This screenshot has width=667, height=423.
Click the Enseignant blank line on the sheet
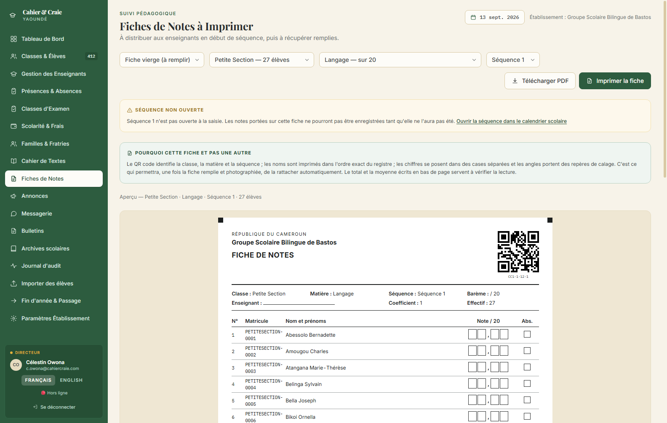pos(299,303)
